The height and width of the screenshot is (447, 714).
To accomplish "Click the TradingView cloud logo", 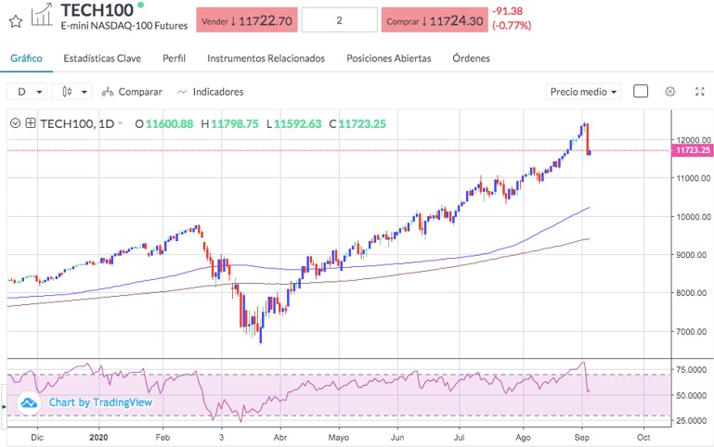I will (29, 402).
